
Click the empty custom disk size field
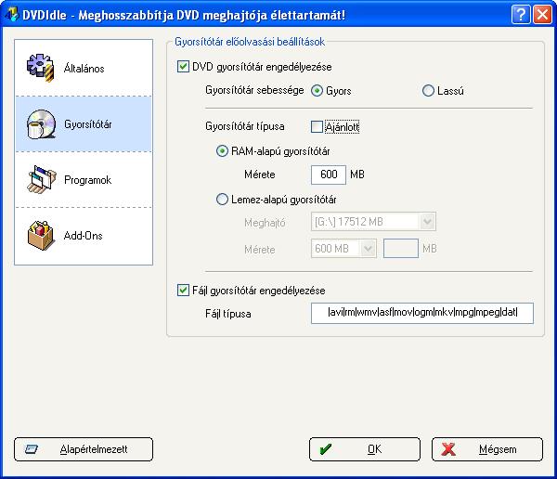(401, 249)
